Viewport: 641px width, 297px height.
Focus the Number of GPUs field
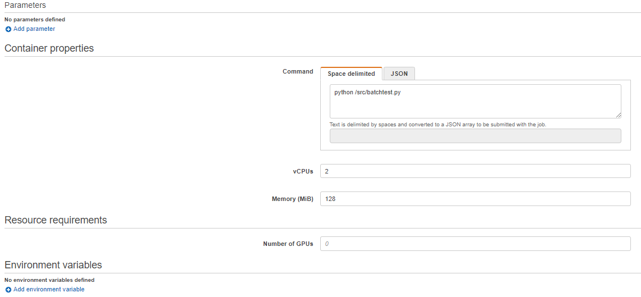click(x=476, y=244)
